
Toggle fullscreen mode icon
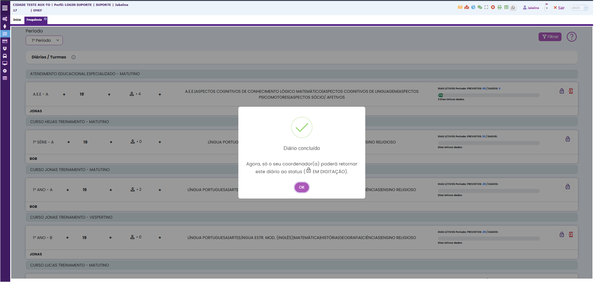(486, 7)
